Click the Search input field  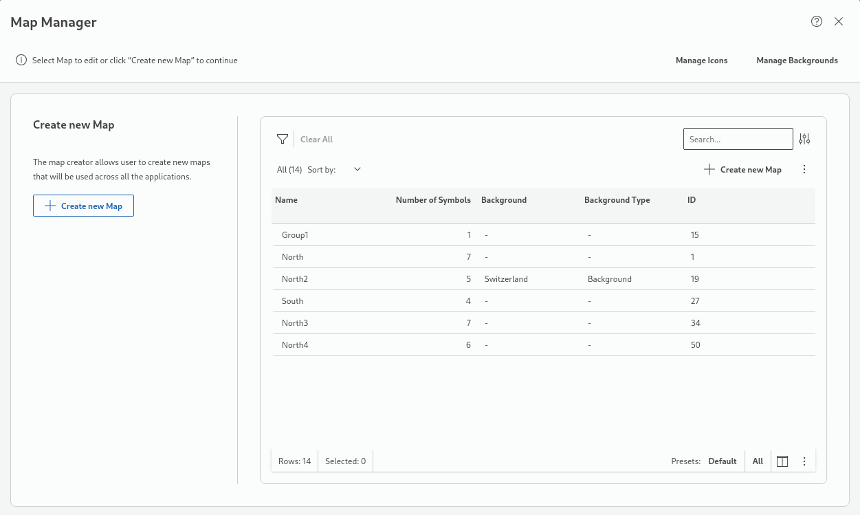coord(738,139)
